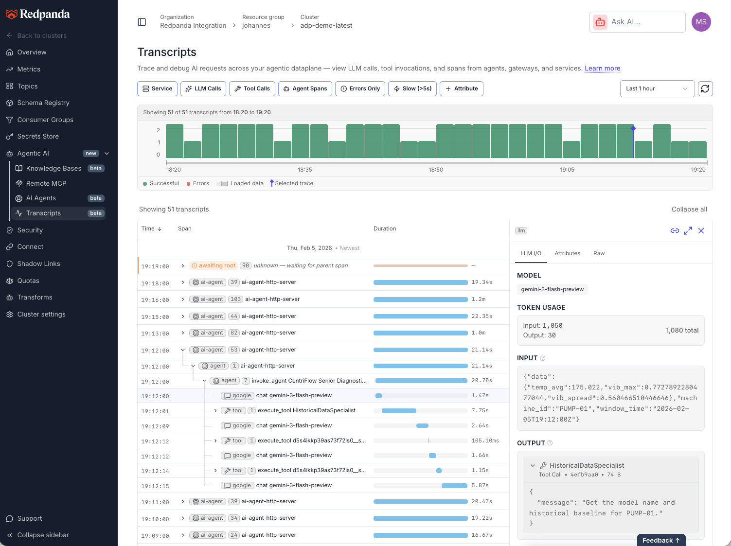The height and width of the screenshot is (546, 731).
Task: Click the Redpanda Integration organization breadcrumb
Action: [x=193, y=26]
